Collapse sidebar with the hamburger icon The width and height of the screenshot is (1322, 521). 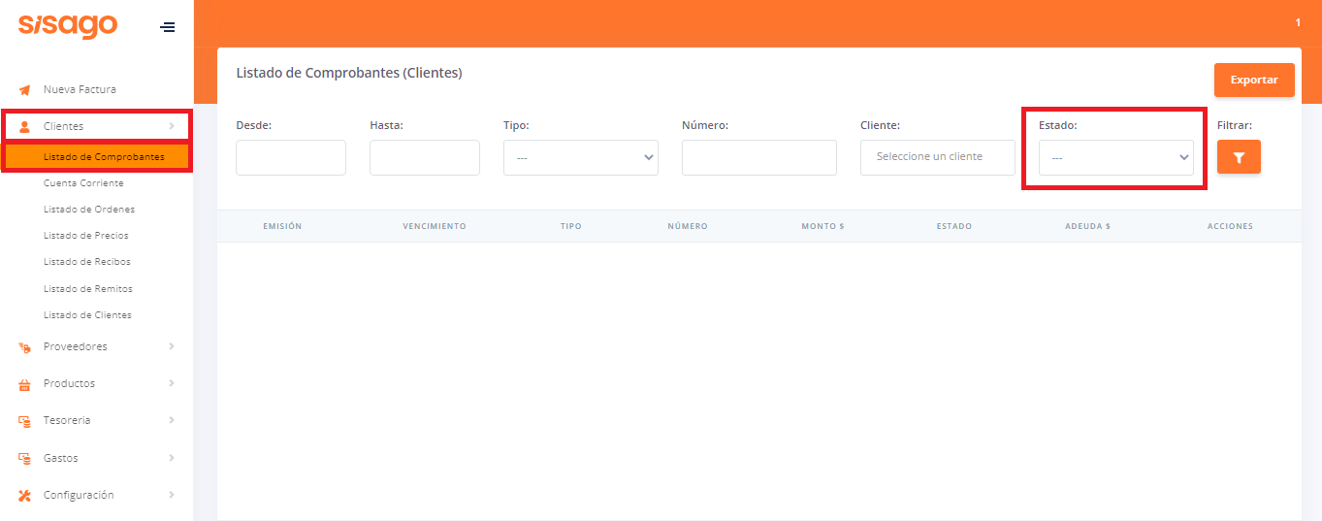point(168,27)
